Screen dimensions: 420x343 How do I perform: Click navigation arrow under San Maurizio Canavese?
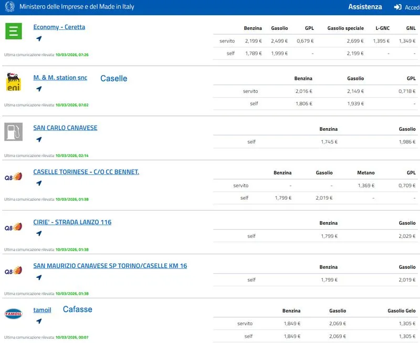click(x=39, y=277)
